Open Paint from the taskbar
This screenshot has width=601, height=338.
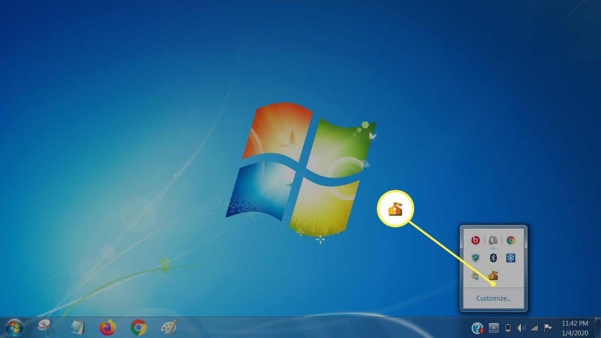[169, 327]
